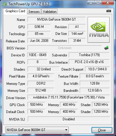
Task: Click the "Pixel Fillrate" label
Action: click(x=17, y=76)
